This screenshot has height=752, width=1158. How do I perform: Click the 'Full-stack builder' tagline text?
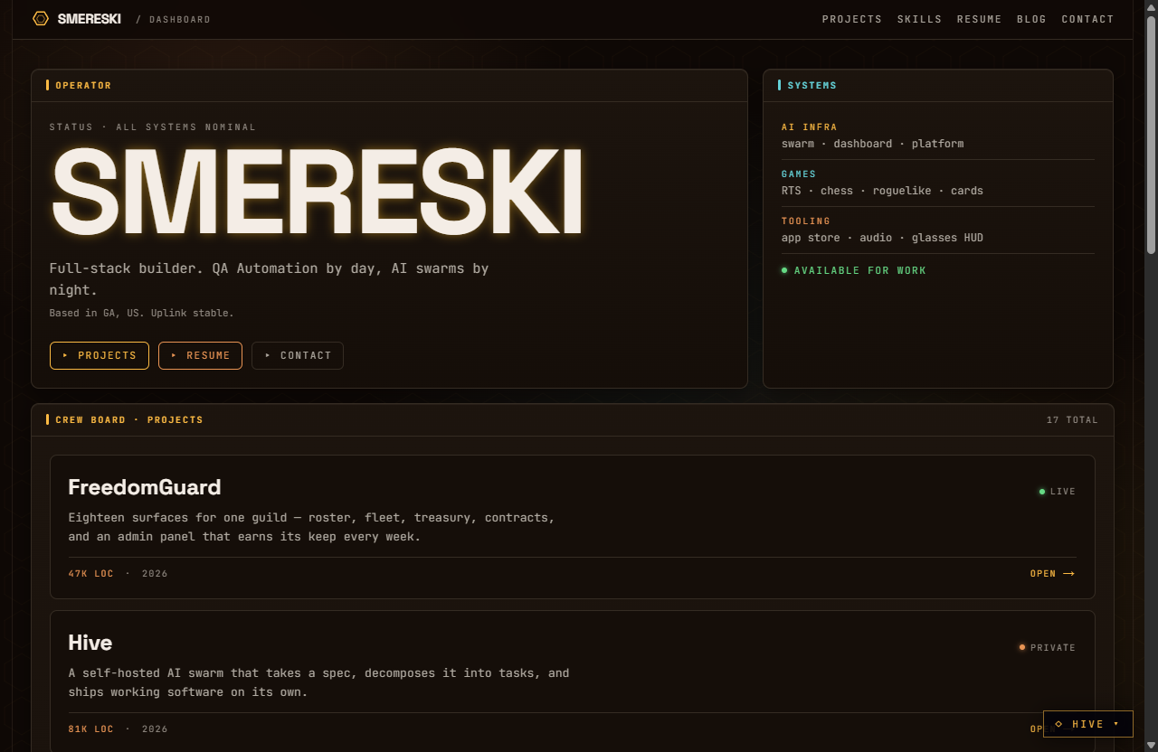click(x=269, y=279)
